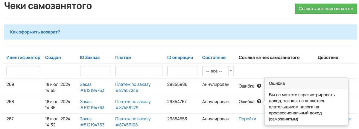Click the Действия column header
Image resolution: width=359 pixels, height=129 pixels.
(x=328, y=57)
